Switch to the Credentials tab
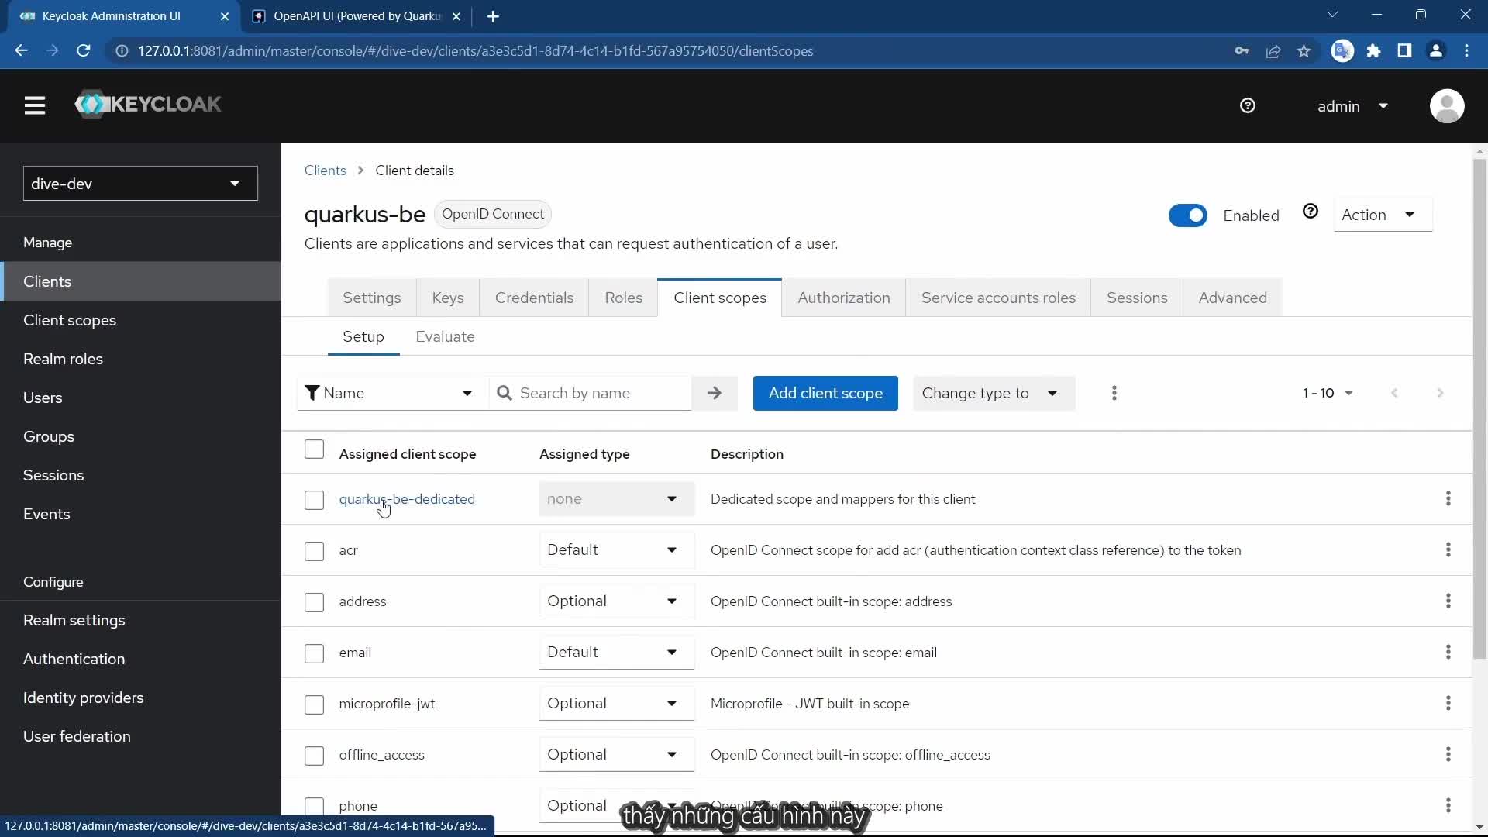Screen dimensions: 1488x837 [534, 298]
